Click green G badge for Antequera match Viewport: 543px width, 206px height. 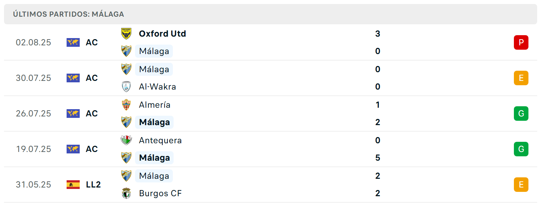pyautogui.click(x=521, y=149)
